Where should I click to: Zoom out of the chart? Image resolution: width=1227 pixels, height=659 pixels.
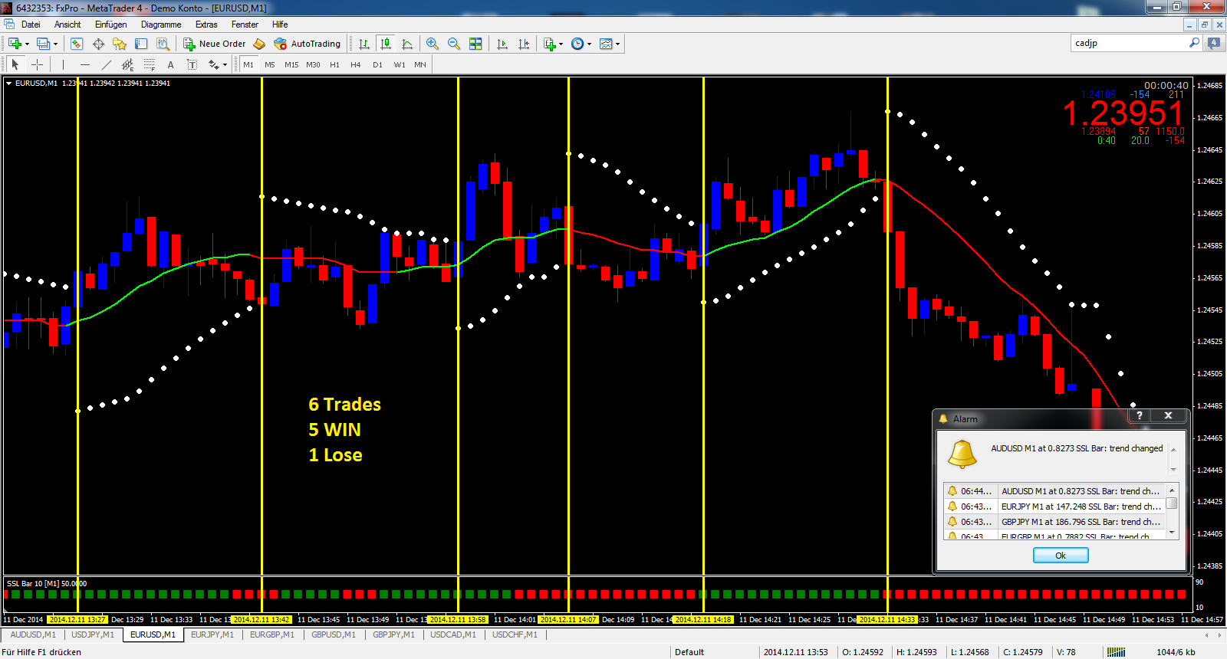tap(454, 44)
